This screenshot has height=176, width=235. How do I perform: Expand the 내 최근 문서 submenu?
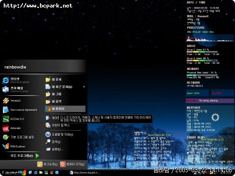click(65, 87)
